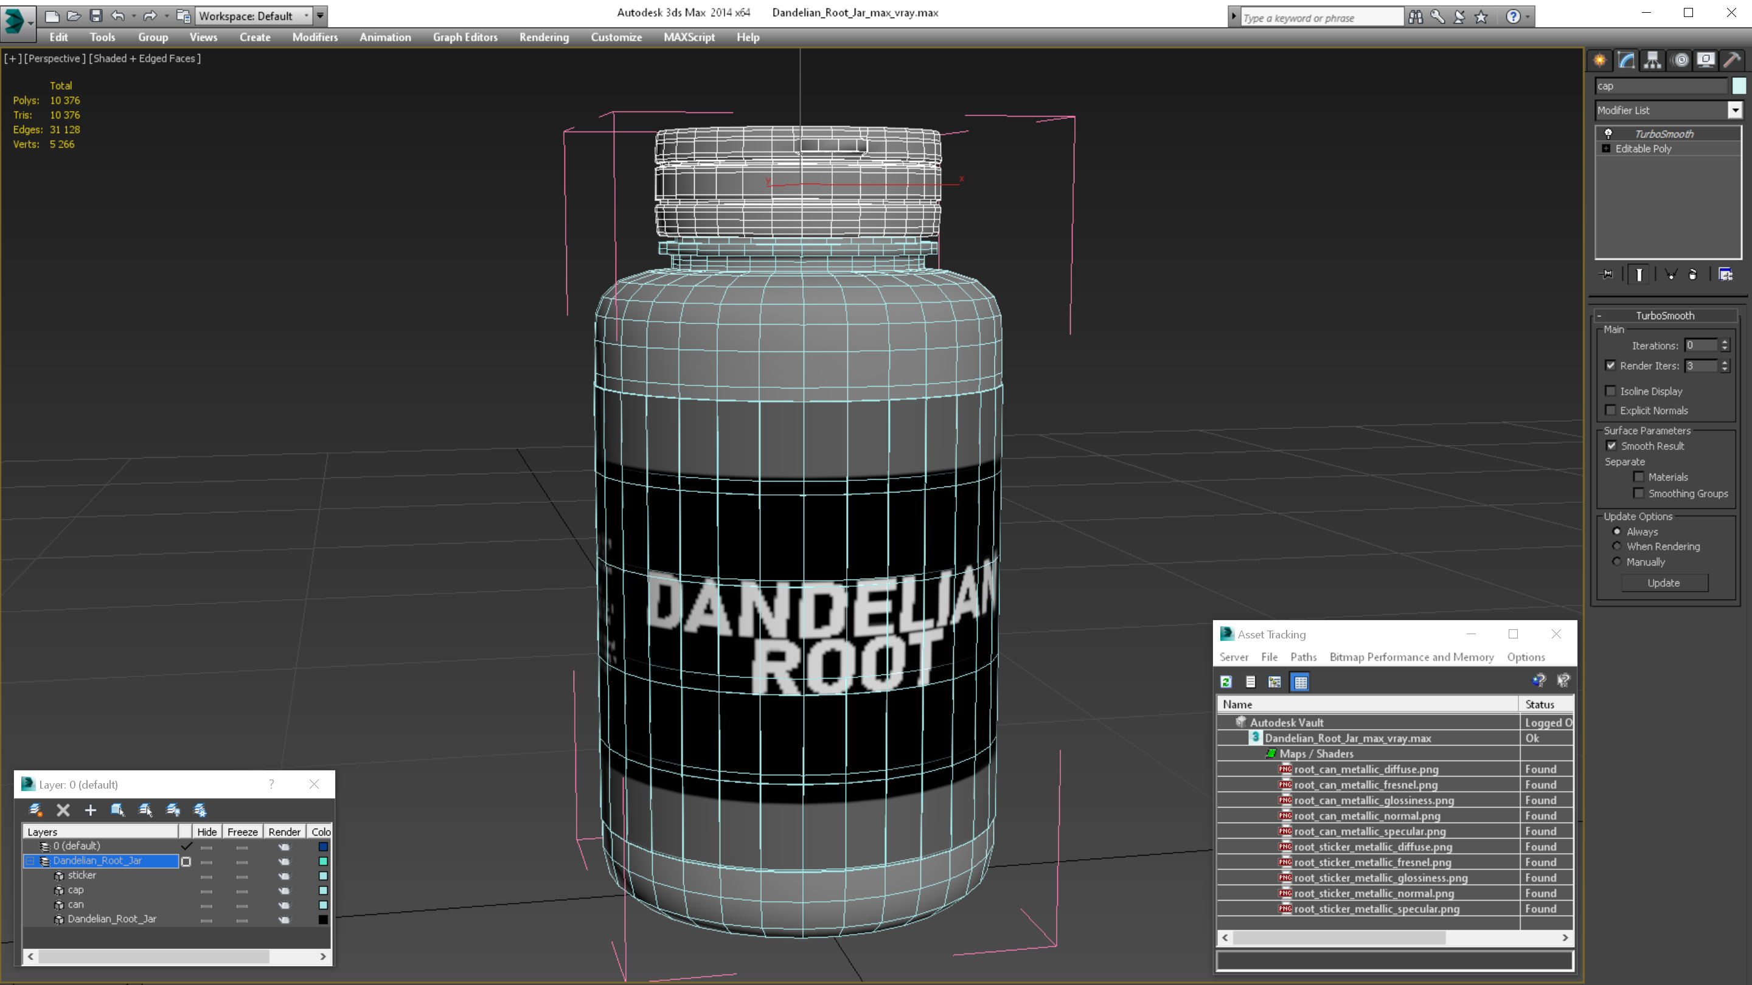Screen dimensions: 1752x985
Task: Refresh the Asset Tracking list
Action: click(1226, 682)
